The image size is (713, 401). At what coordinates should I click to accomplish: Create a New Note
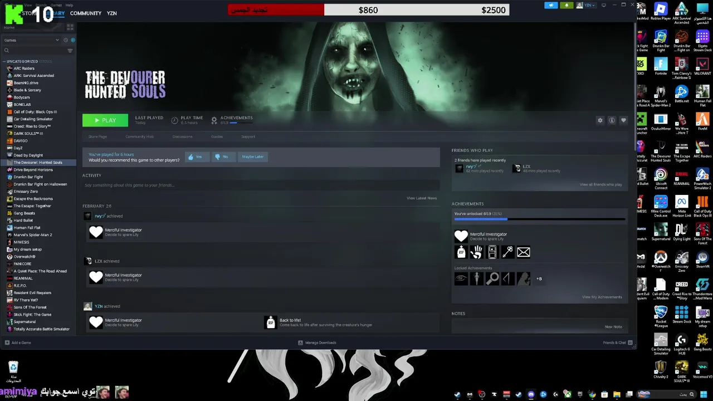pos(613,327)
